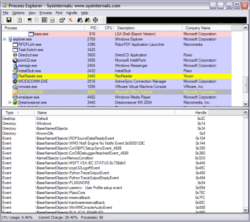Click the second binoculars Find icon

click(x=87, y=20)
